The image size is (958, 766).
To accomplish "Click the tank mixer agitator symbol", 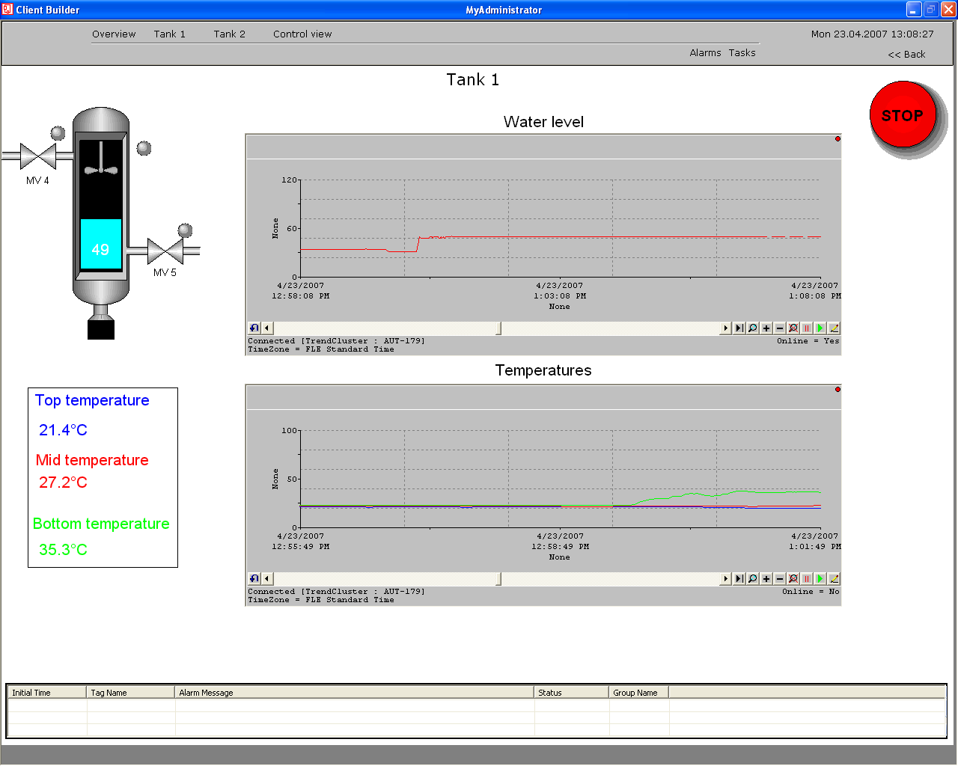I will (x=101, y=160).
